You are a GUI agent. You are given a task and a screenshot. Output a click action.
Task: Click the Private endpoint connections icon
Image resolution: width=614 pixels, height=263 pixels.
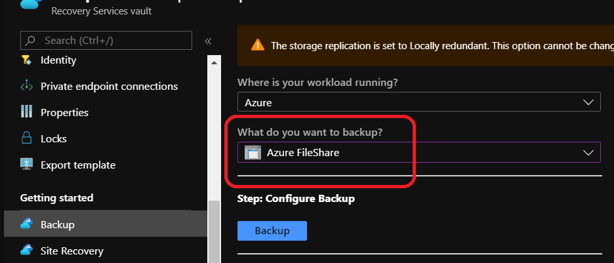[x=26, y=87]
